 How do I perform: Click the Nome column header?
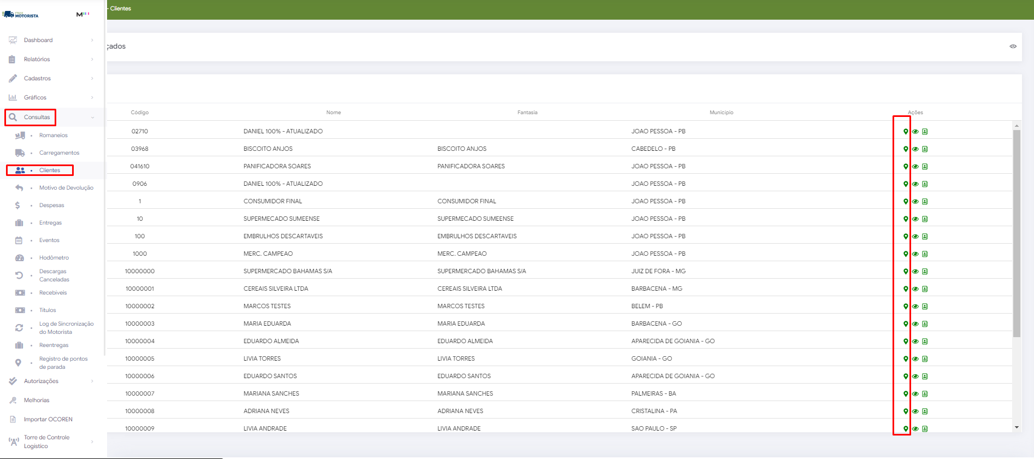click(333, 113)
